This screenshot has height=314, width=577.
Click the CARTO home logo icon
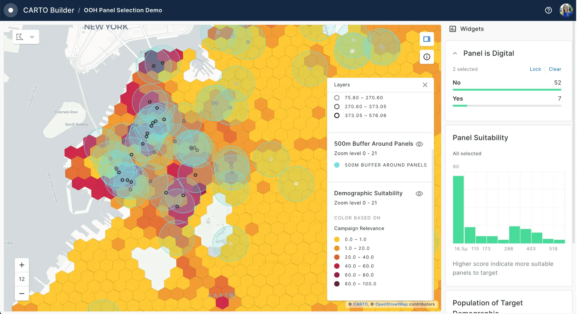click(11, 10)
